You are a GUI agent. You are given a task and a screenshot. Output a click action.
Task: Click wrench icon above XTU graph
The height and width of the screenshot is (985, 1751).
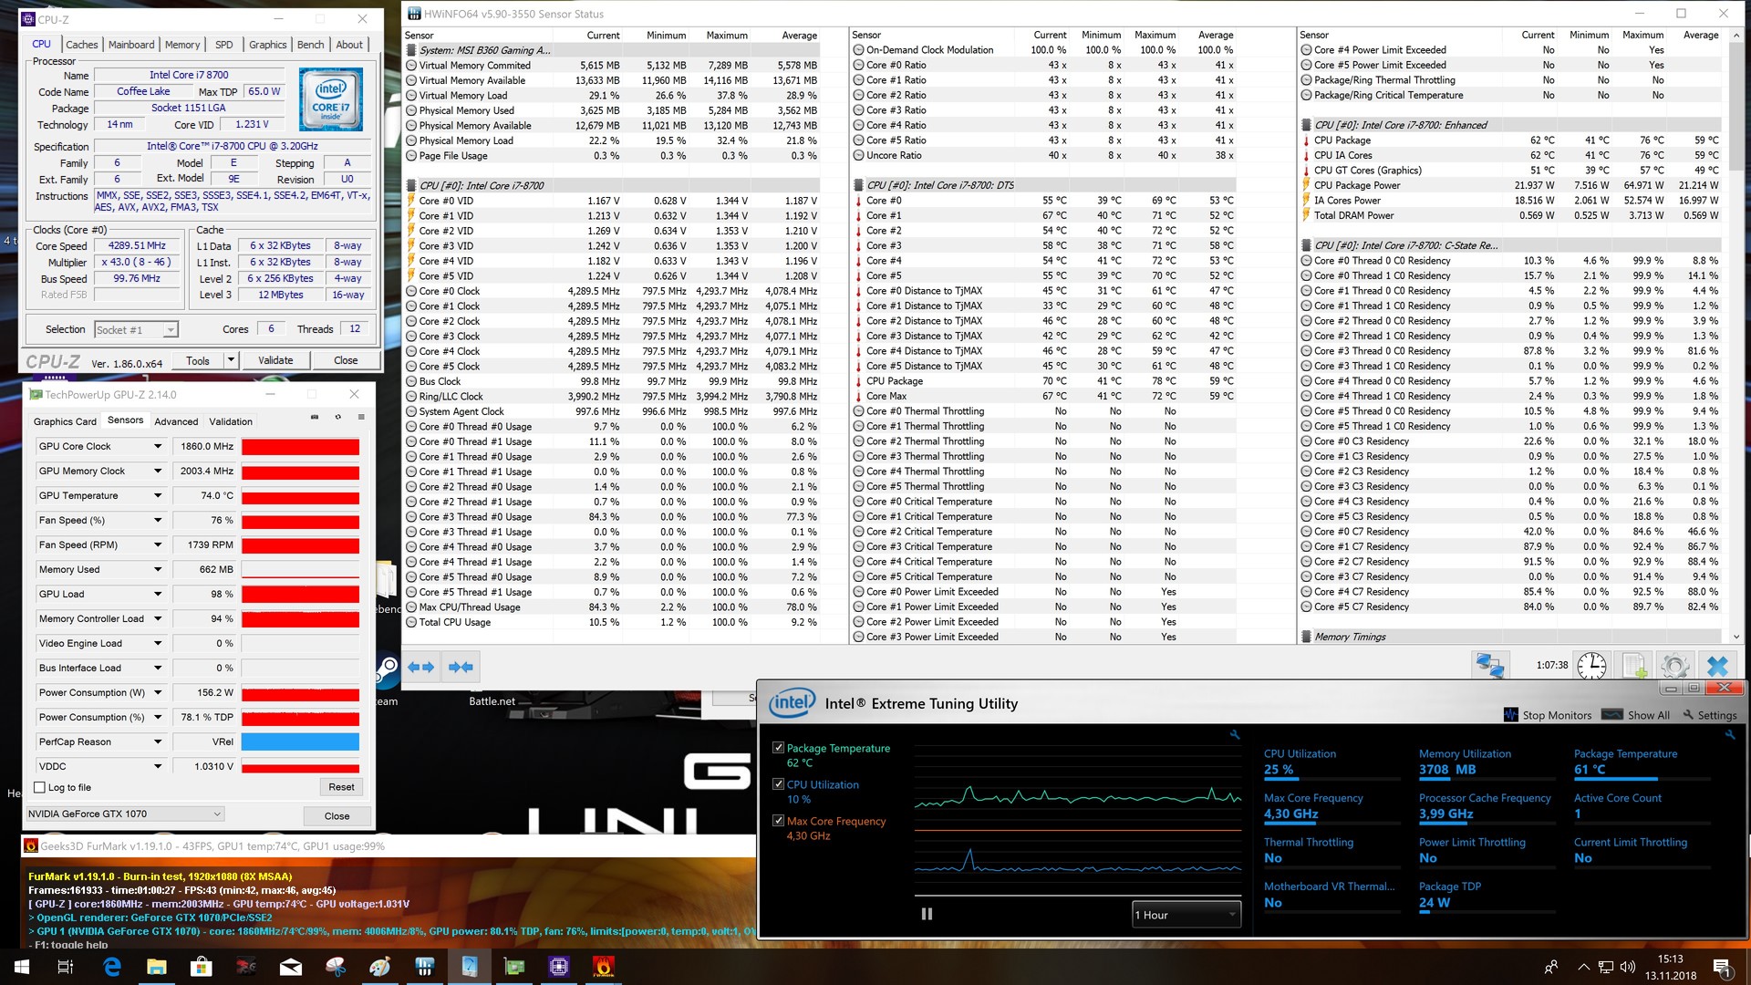point(1235,734)
